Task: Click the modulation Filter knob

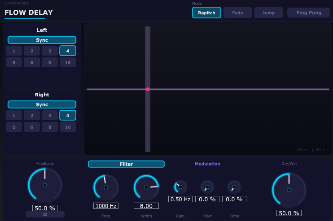Action: point(207,187)
